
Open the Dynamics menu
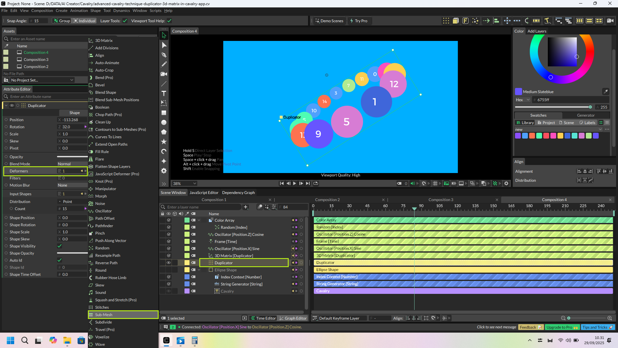tap(121, 11)
